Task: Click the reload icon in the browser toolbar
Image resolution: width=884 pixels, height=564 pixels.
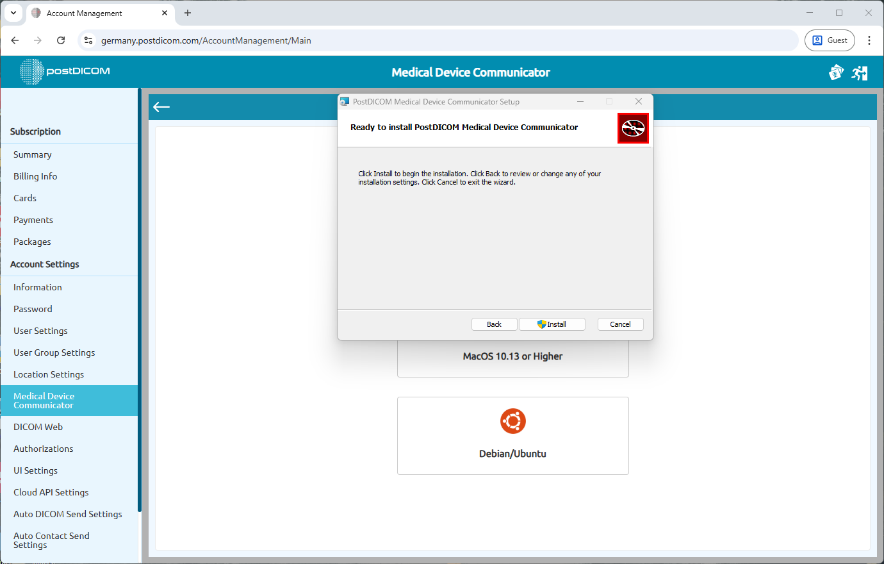Action: (x=61, y=40)
